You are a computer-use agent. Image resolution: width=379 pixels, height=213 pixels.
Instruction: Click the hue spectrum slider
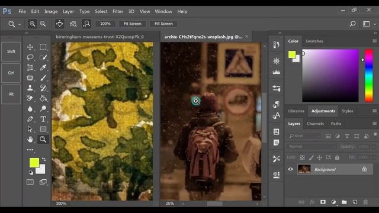[x=369, y=75]
